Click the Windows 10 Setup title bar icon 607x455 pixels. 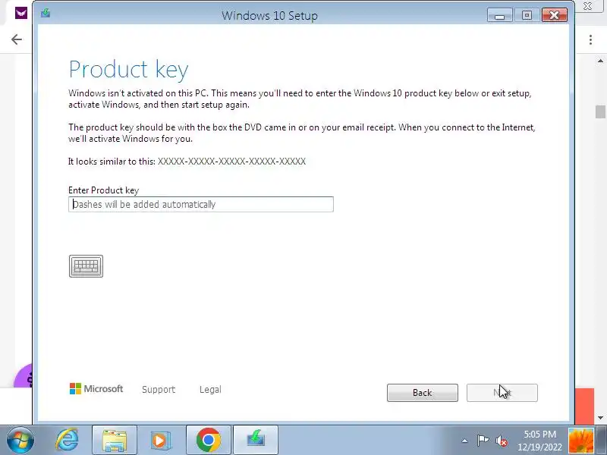click(x=46, y=14)
